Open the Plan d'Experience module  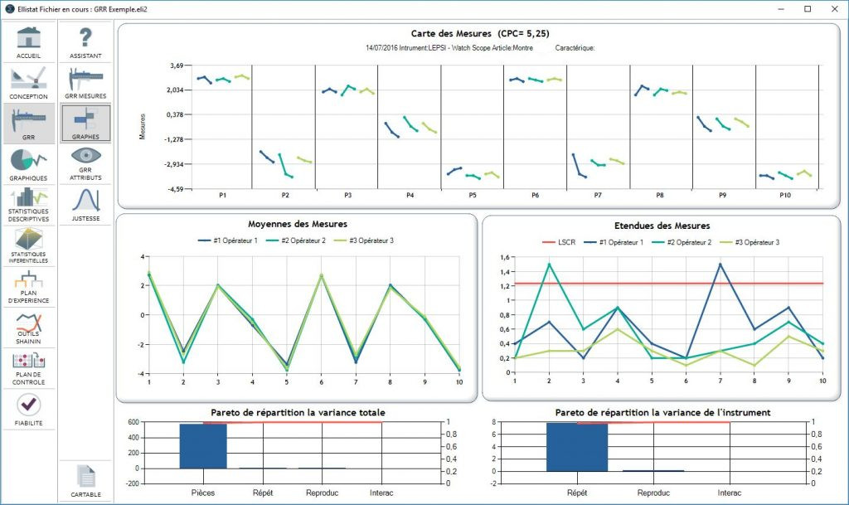(x=29, y=287)
